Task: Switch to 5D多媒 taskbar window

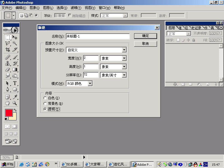Action: point(73,164)
